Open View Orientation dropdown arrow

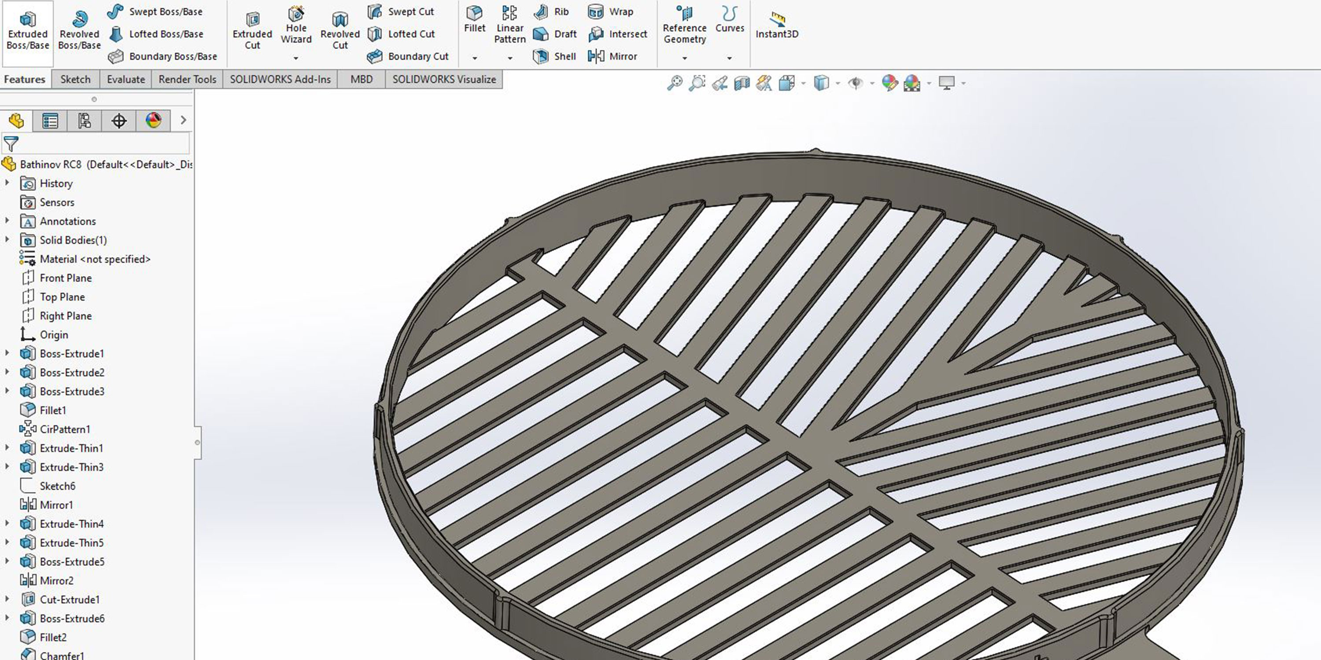coord(803,83)
